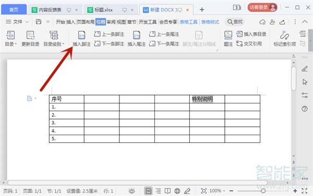Click the 特别说明 table cell
Screen dimensions: 313x196
[x=207, y=99]
